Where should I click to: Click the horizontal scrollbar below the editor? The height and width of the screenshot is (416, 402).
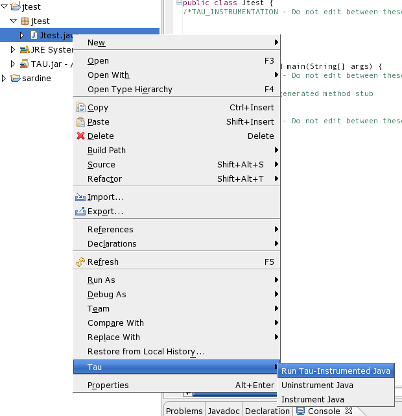coord(235,394)
